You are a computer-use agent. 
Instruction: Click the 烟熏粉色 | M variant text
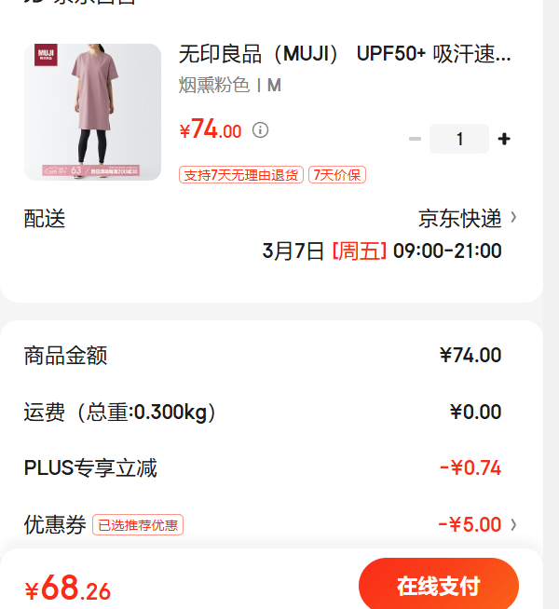pos(229,85)
